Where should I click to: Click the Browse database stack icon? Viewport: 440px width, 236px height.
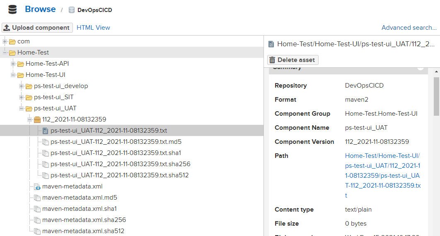(x=12, y=10)
